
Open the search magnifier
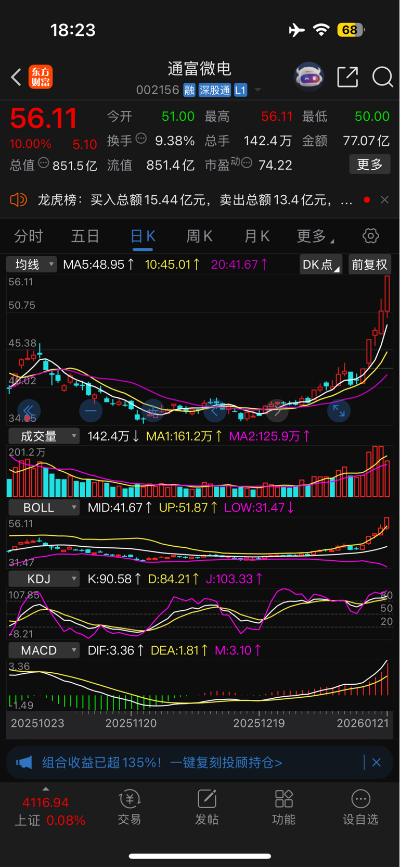point(382,77)
